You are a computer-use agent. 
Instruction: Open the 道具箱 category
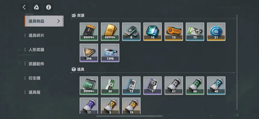(34, 92)
